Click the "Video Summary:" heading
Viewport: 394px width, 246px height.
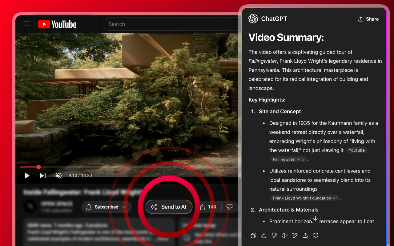tap(286, 37)
